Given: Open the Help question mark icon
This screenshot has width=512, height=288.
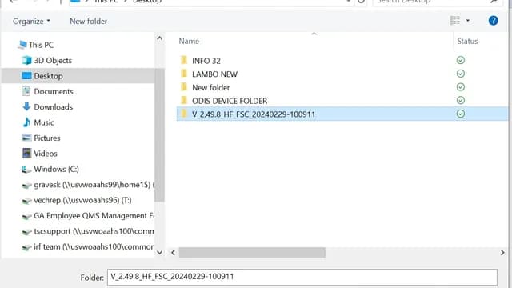Looking at the screenshot, I should [493, 21].
